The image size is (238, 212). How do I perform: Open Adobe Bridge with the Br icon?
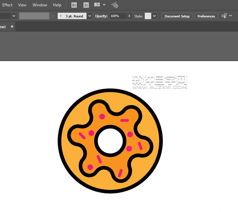[x=74, y=5]
